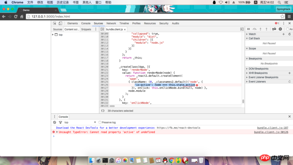The image size is (293, 165).
Task: Toggle deactivate breakpoints icon
Action: pyautogui.click(x=274, y=29)
